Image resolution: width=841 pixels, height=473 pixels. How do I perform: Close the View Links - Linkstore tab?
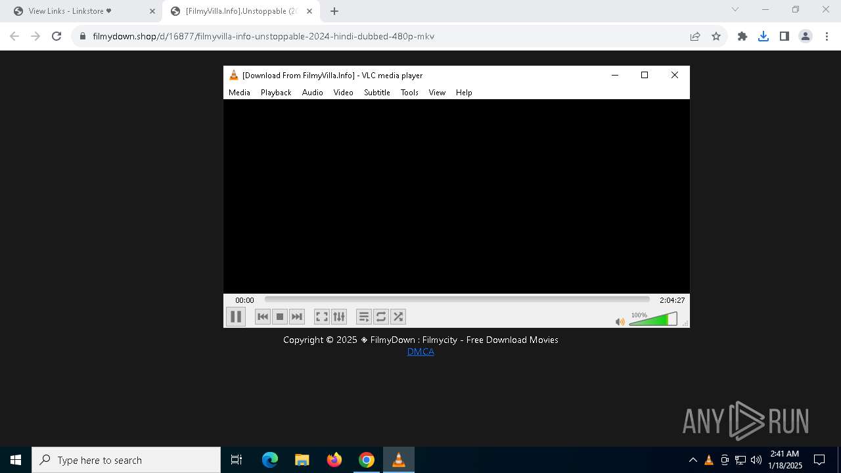coord(152,11)
